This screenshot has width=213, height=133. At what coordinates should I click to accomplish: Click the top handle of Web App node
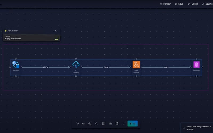click(16, 59)
